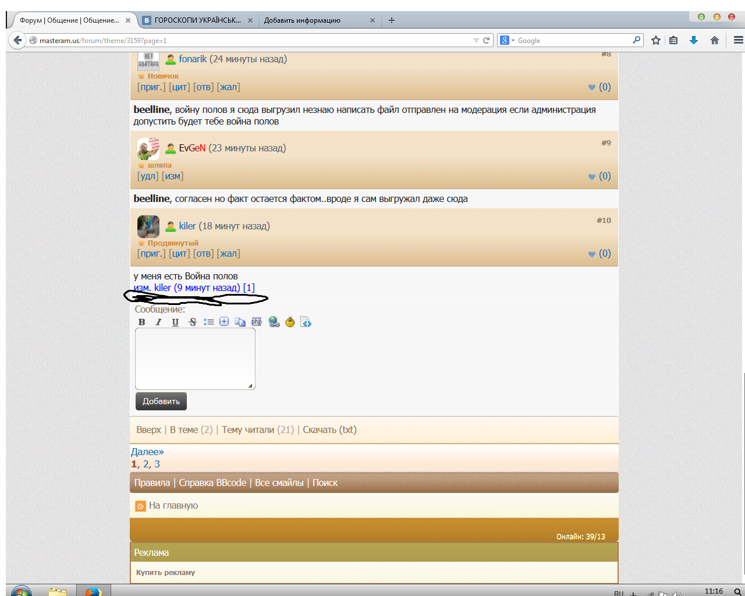745x596 pixels.
Task: Go to browser home page
Action: 715,40
